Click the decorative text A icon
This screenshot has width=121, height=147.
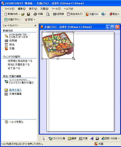[x=92, y=139]
